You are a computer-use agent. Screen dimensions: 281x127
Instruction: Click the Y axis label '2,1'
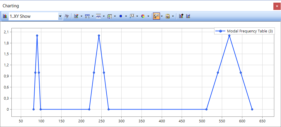tap(6, 32)
